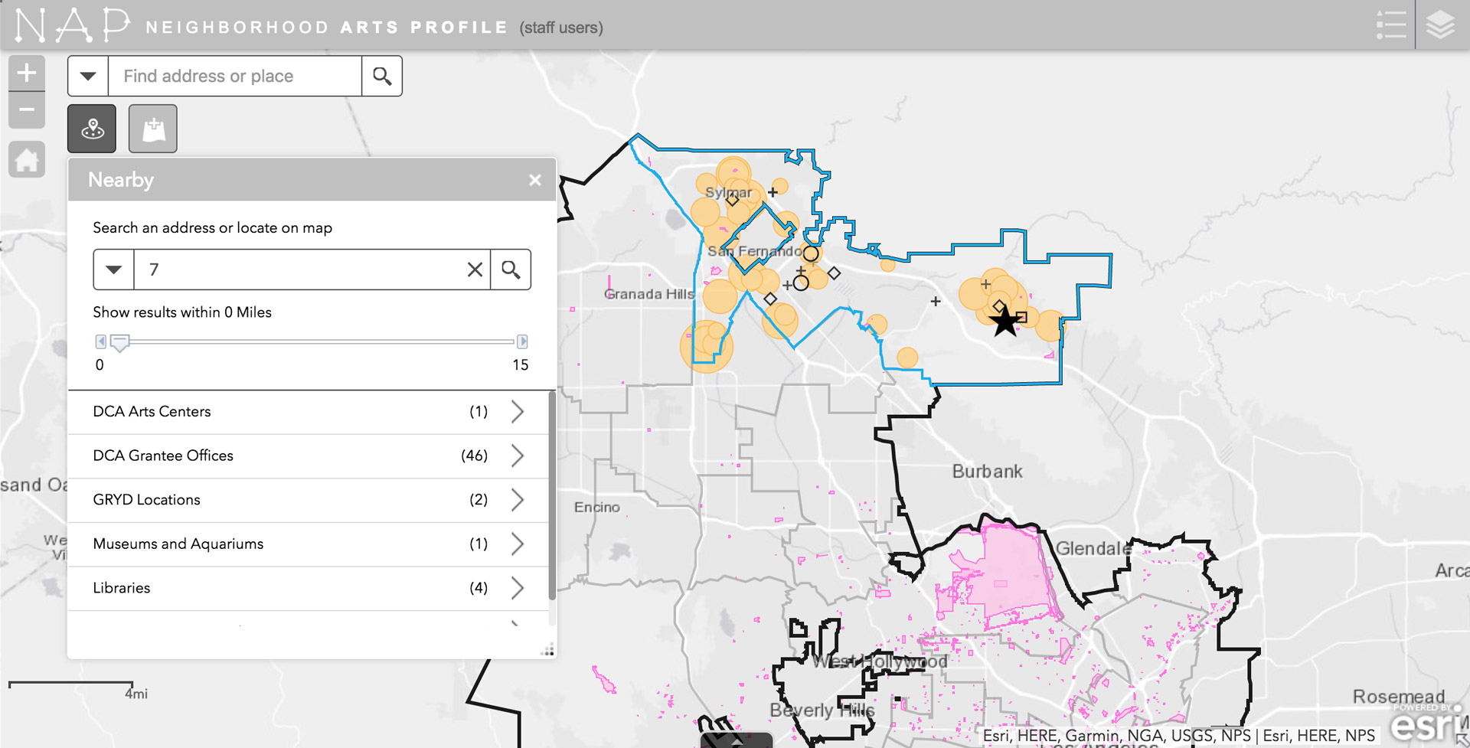
Task: Click the Glendale map label
Action: (1093, 548)
